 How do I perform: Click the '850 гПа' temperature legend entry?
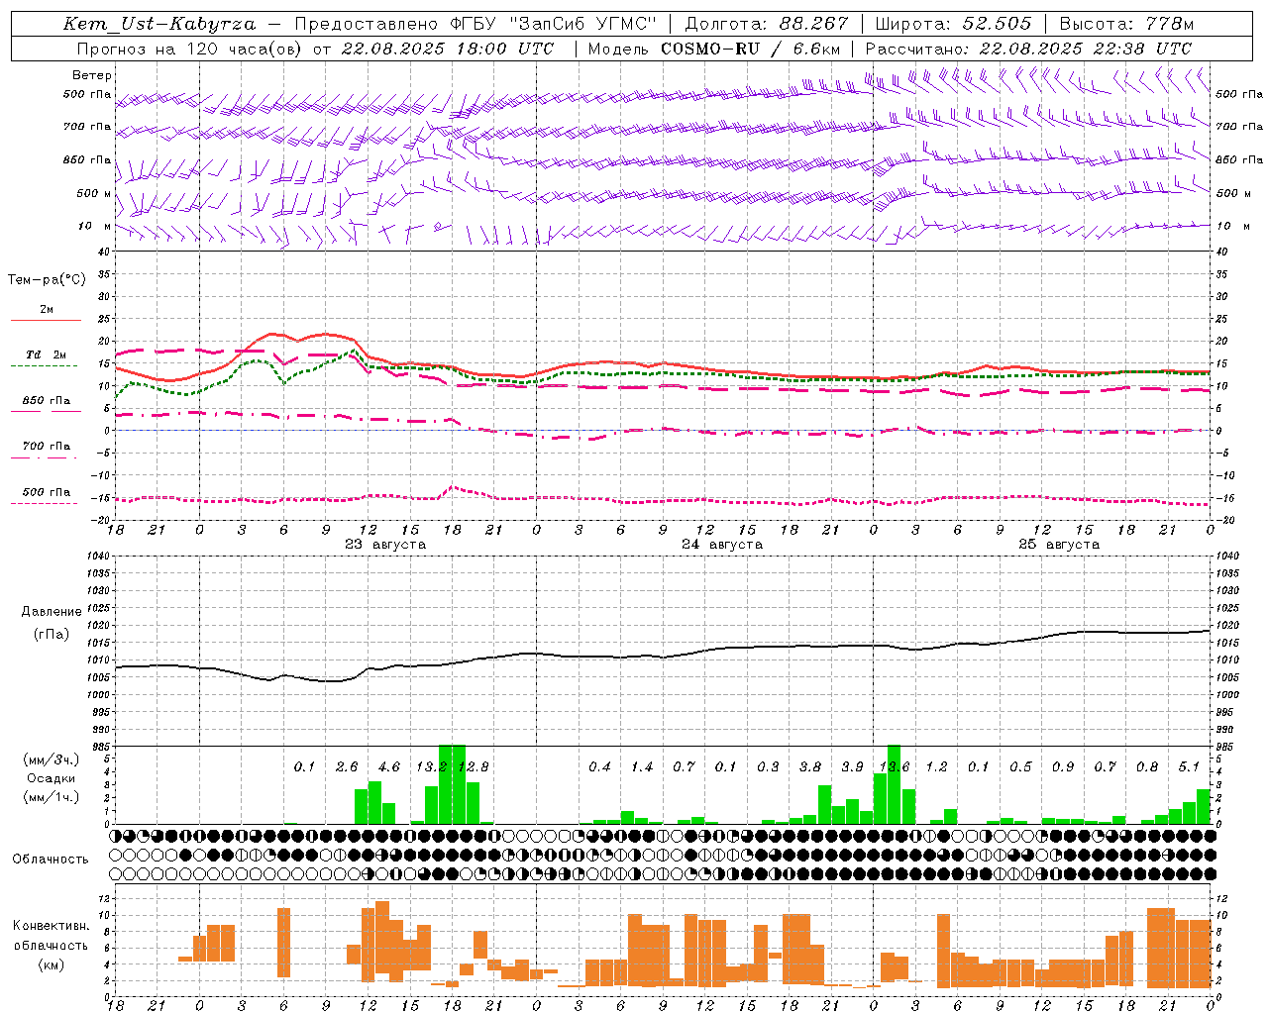click(47, 401)
